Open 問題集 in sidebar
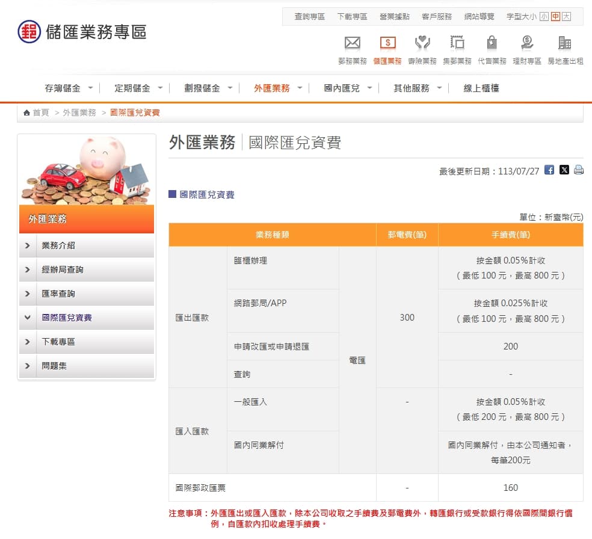 (x=54, y=366)
